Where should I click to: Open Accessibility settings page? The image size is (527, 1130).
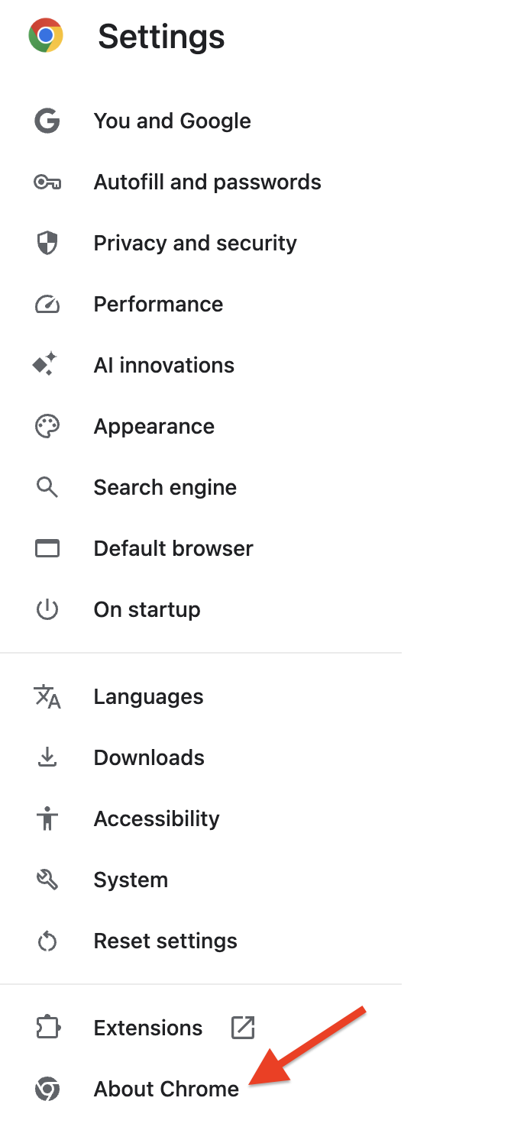tap(157, 818)
